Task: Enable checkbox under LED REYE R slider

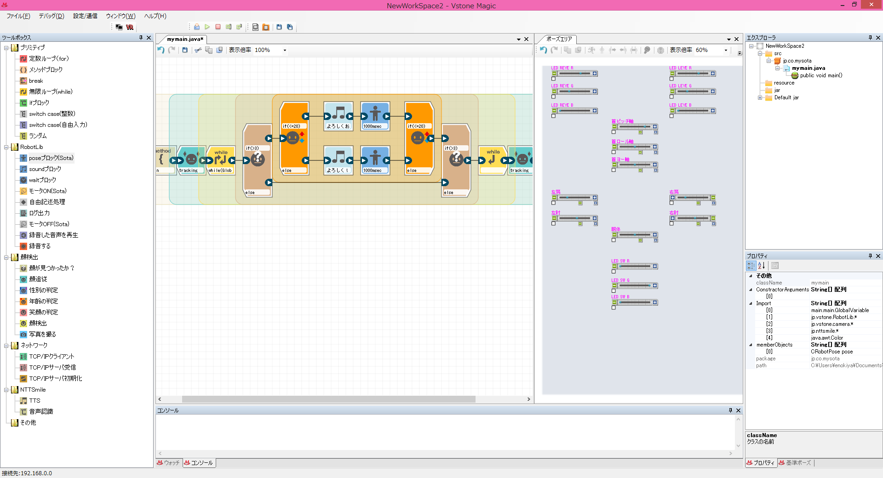Action: pos(554,79)
